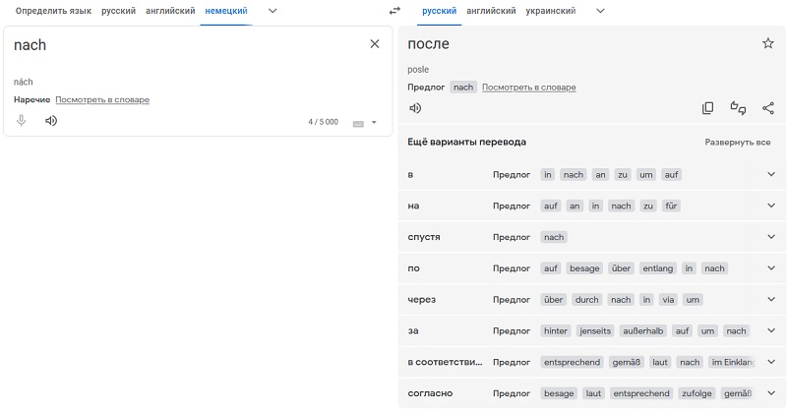The image size is (787, 412).
Task: Click the microphone voice input icon
Action: [22, 121]
